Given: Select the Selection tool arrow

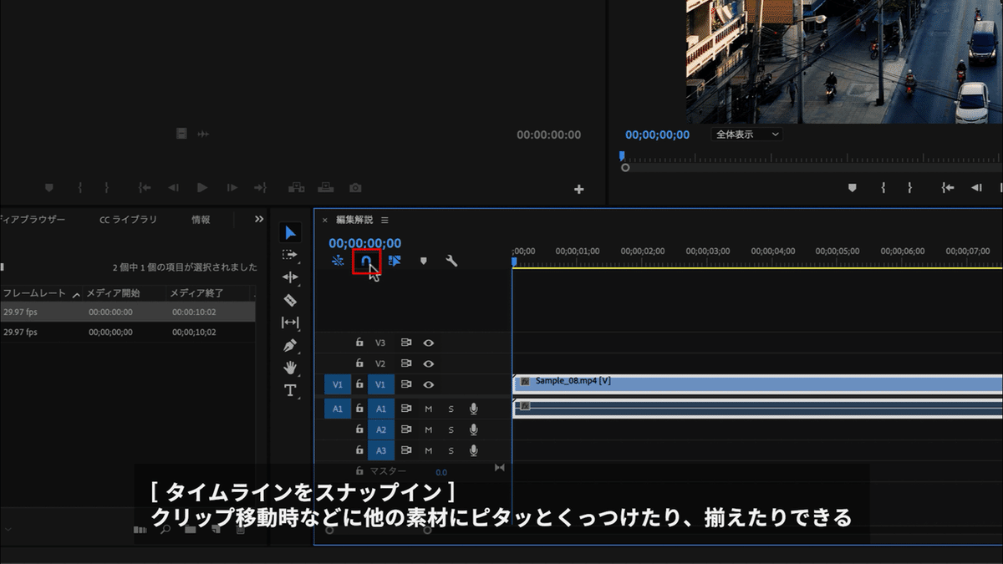Looking at the screenshot, I should click(x=290, y=232).
